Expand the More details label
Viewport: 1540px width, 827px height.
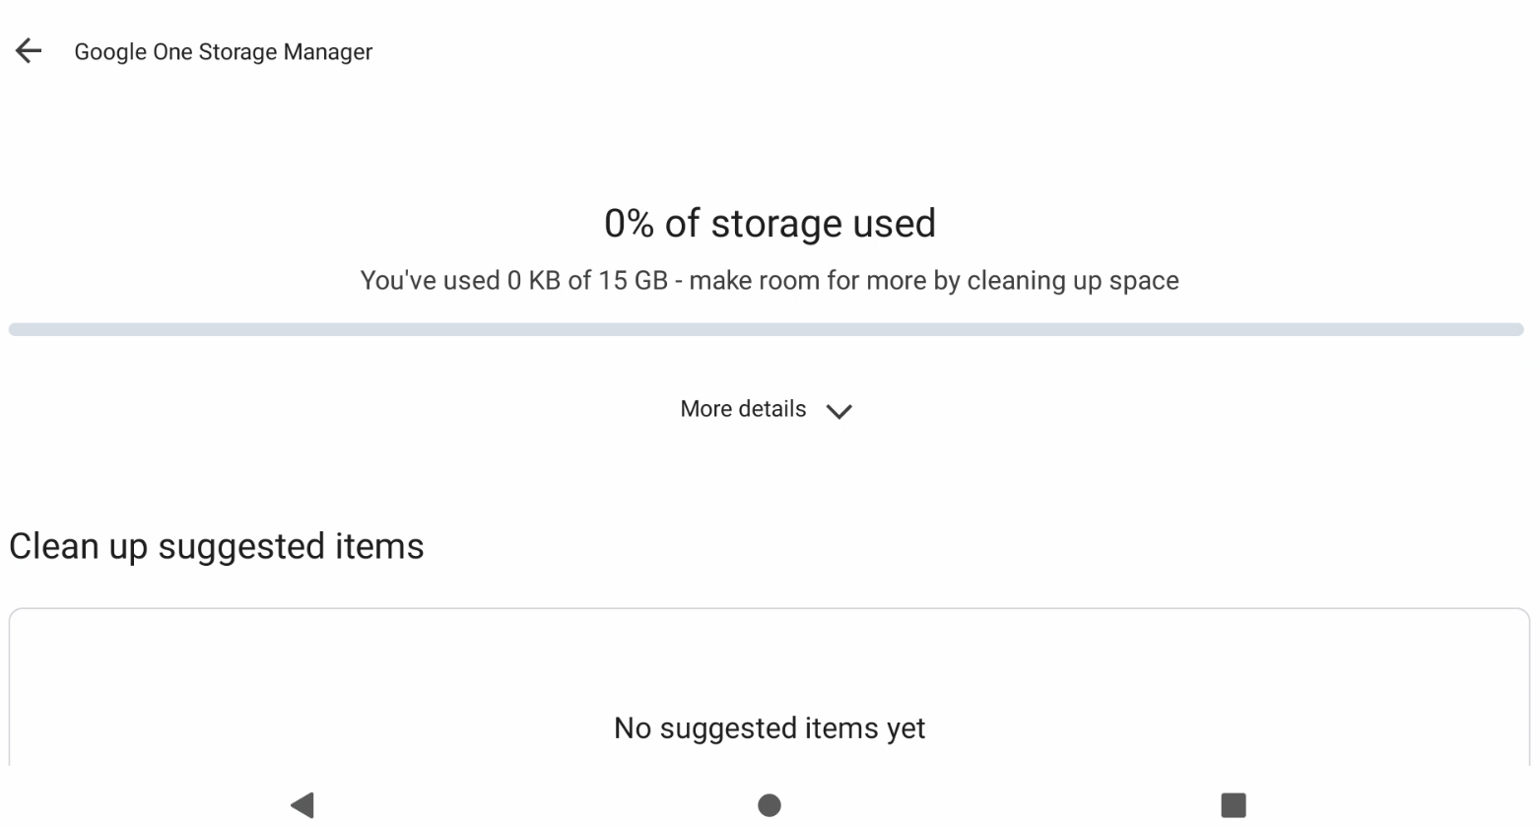(743, 409)
